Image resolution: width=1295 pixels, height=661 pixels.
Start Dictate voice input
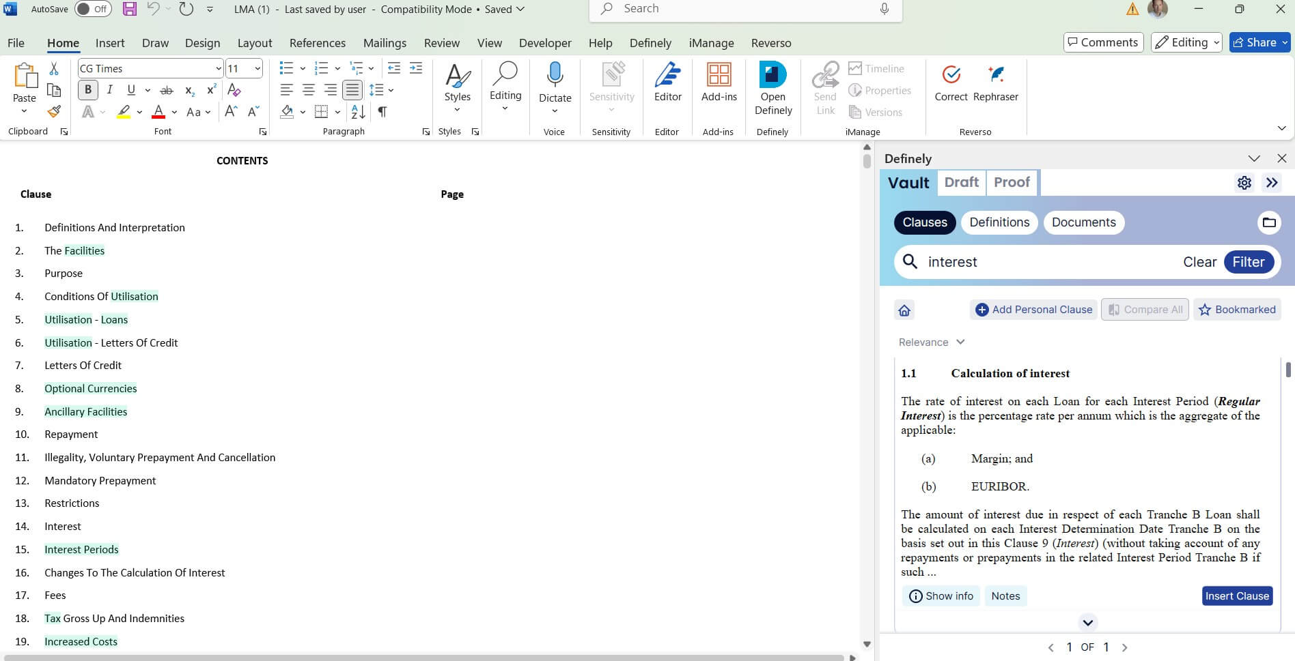(x=555, y=83)
